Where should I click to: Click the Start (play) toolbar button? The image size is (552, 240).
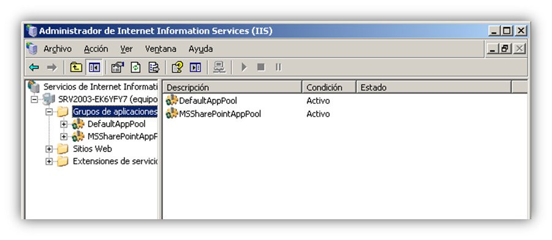[244, 67]
